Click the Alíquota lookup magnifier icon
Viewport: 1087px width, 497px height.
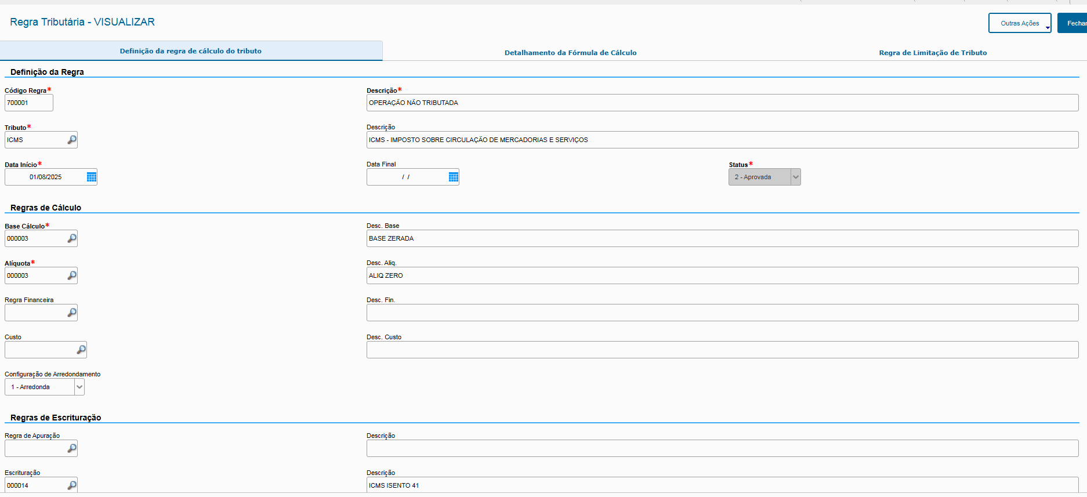72,275
